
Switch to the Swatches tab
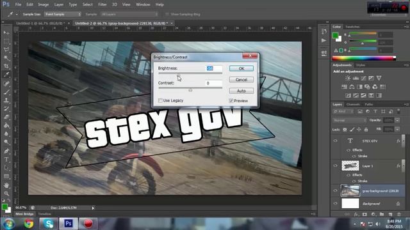(352, 27)
